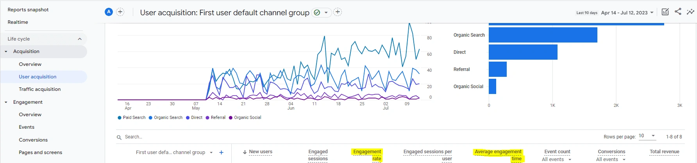Screen dimensions: 697x163
Task: Add secondary dimension with plus icon
Action: tap(221, 152)
